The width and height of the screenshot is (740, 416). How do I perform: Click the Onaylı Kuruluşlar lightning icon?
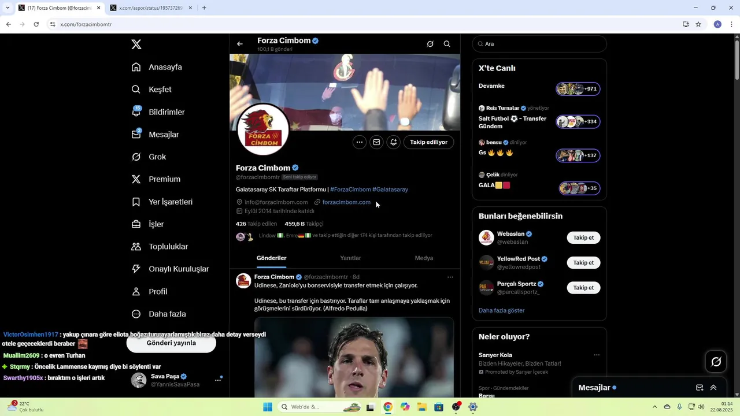tap(136, 269)
